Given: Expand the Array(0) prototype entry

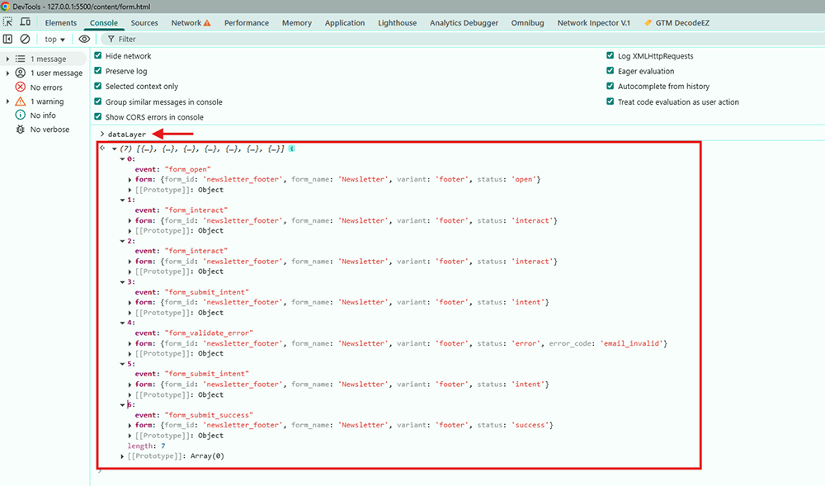Looking at the screenshot, I should 123,456.
